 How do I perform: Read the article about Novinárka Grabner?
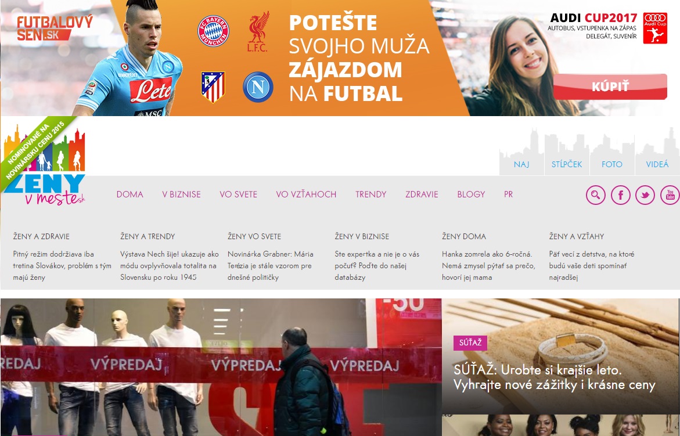pos(271,266)
